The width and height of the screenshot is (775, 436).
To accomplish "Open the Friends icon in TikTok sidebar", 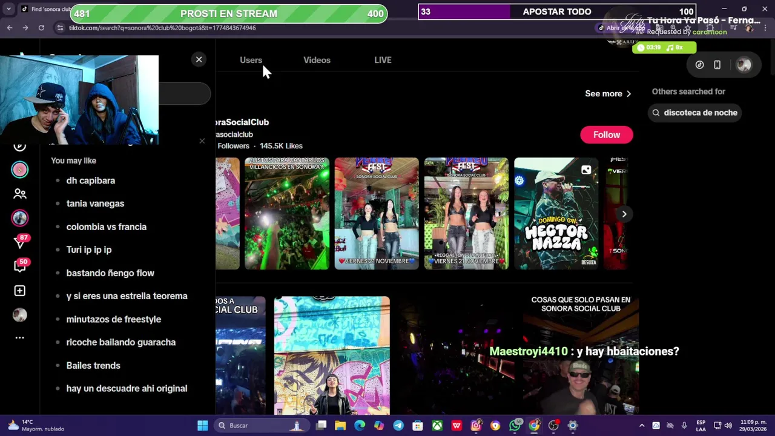I will [20, 194].
